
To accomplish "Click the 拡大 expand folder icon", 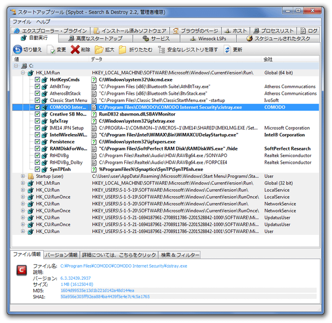I will pyautogui.click(x=99, y=50).
